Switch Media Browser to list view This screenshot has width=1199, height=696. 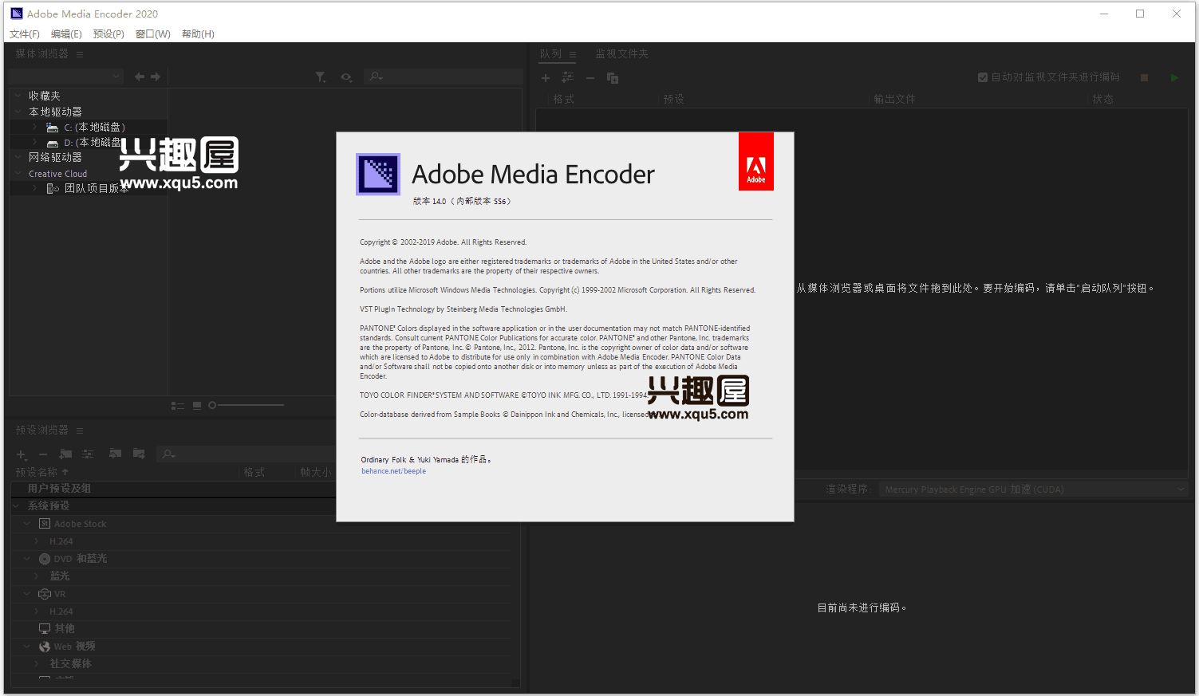pyautogui.click(x=177, y=406)
